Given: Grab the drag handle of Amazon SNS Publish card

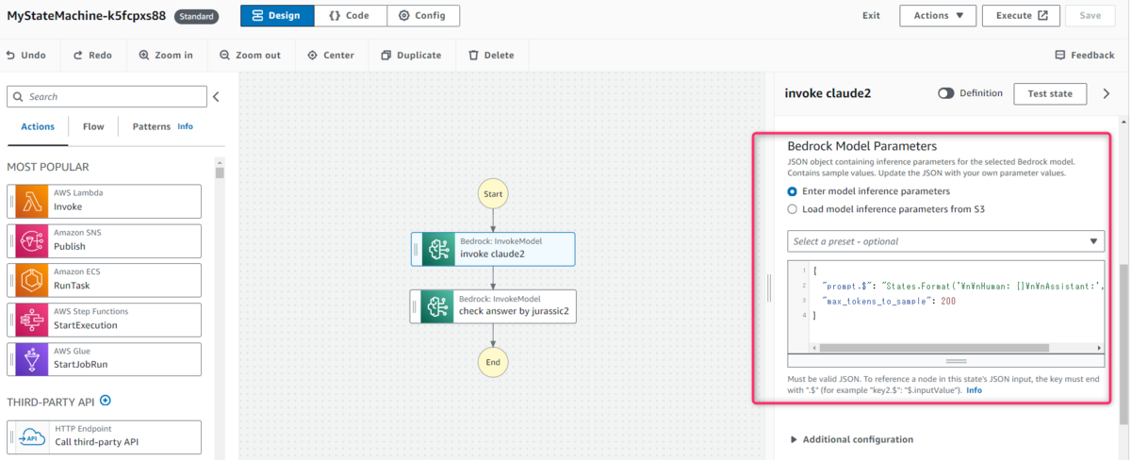Looking at the screenshot, I should pyautogui.click(x=12, y=240).
